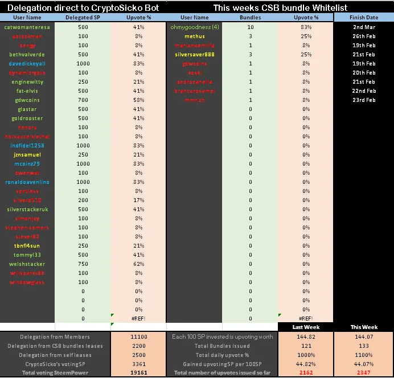The image size is (394, 378).
Task: Click the methus whitelist name
Action: pyautogui.click(x=195, y=36)
